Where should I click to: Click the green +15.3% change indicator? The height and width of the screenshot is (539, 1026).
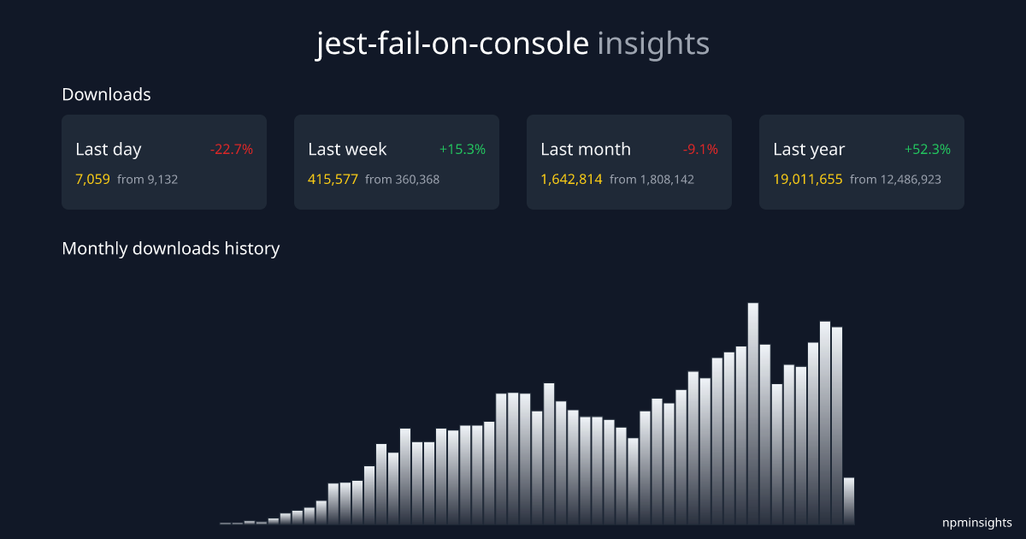[463, 150]
